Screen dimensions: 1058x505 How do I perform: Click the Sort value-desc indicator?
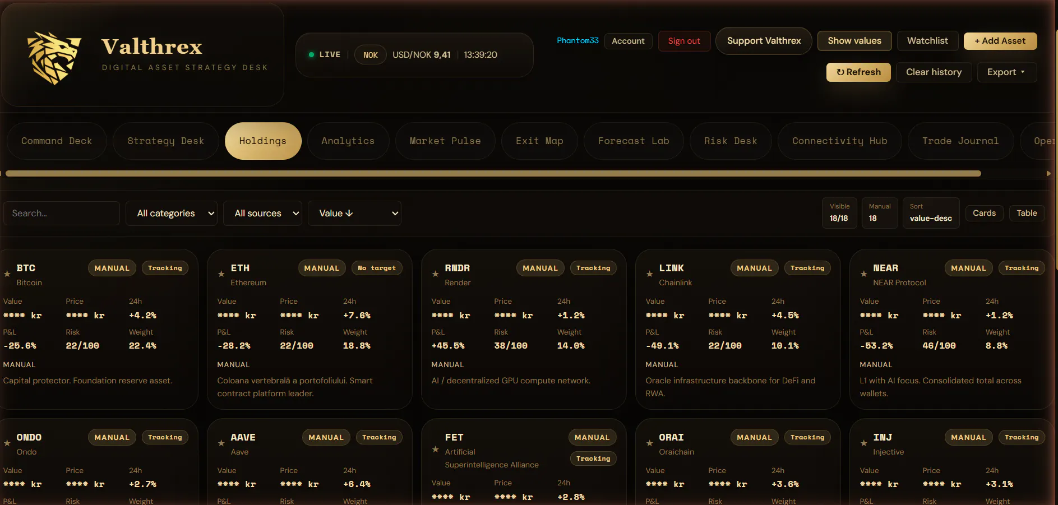931,213
